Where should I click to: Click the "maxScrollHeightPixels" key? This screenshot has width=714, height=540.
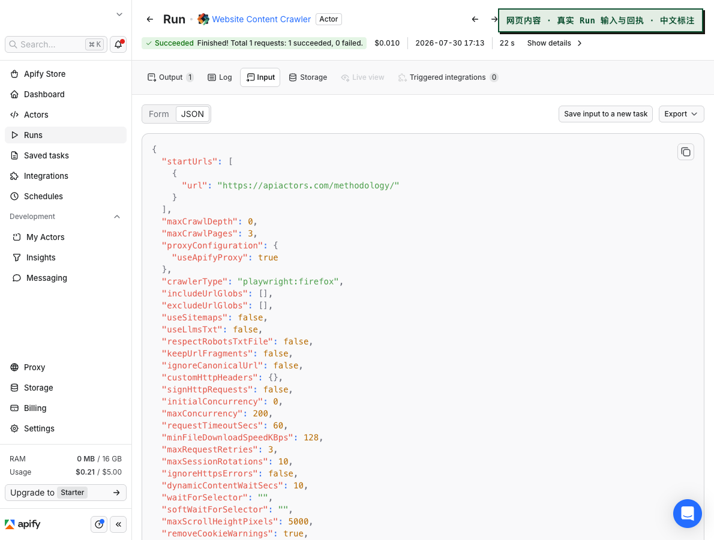(x=220, y=521)
